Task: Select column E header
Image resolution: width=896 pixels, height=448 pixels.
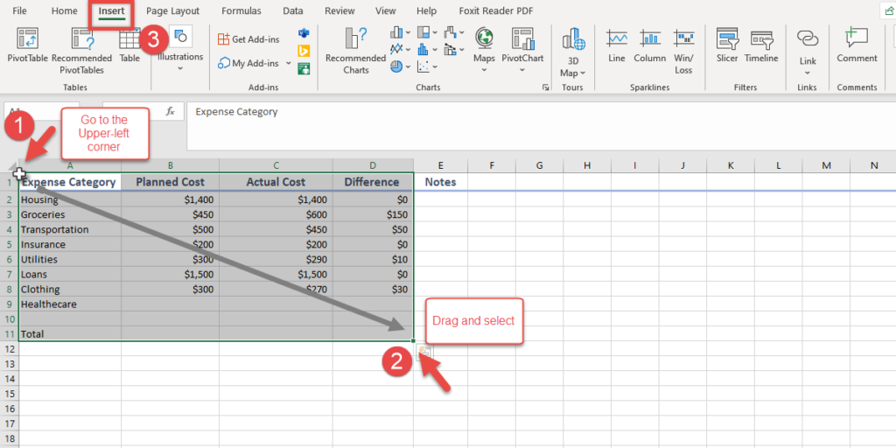Action: (441, 165)
